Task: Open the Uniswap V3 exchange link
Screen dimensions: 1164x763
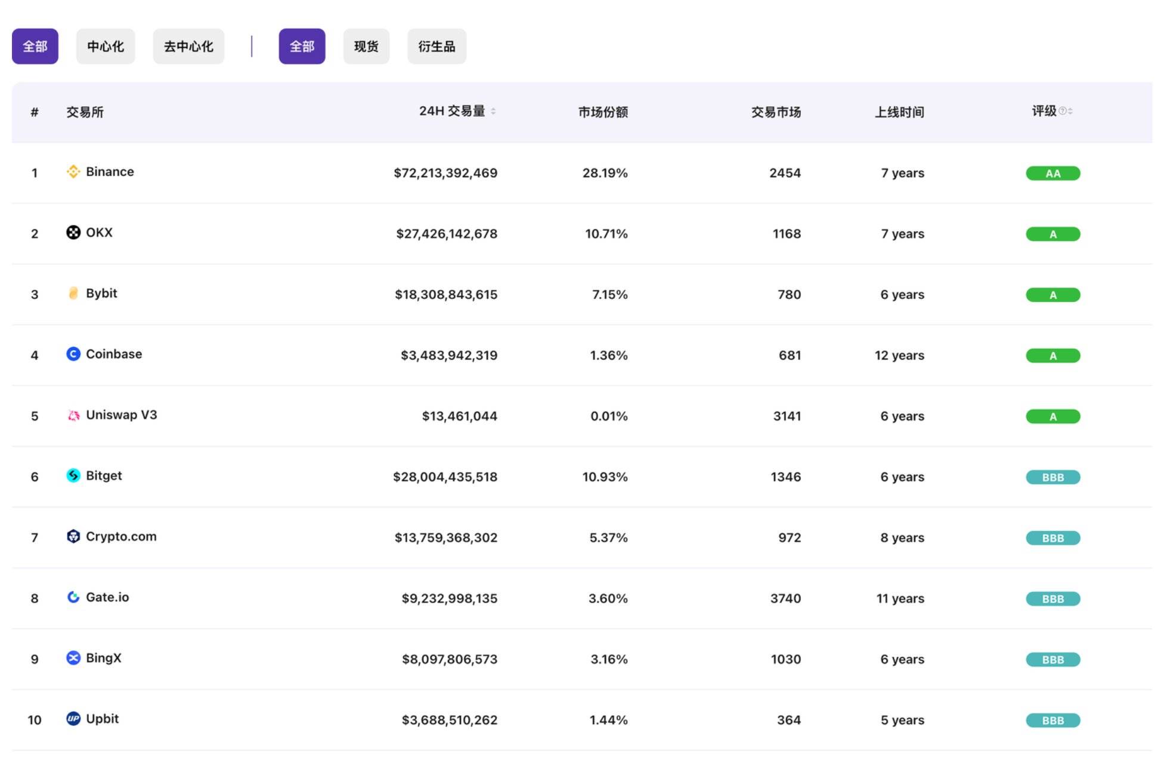Action: [122, 415]
